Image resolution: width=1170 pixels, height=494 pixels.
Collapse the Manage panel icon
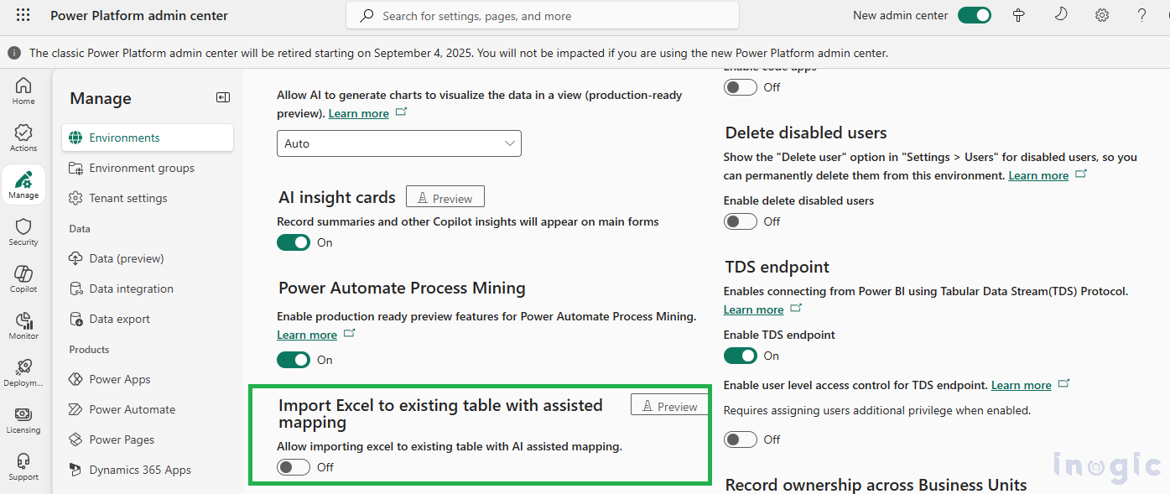tap(223, 97)
